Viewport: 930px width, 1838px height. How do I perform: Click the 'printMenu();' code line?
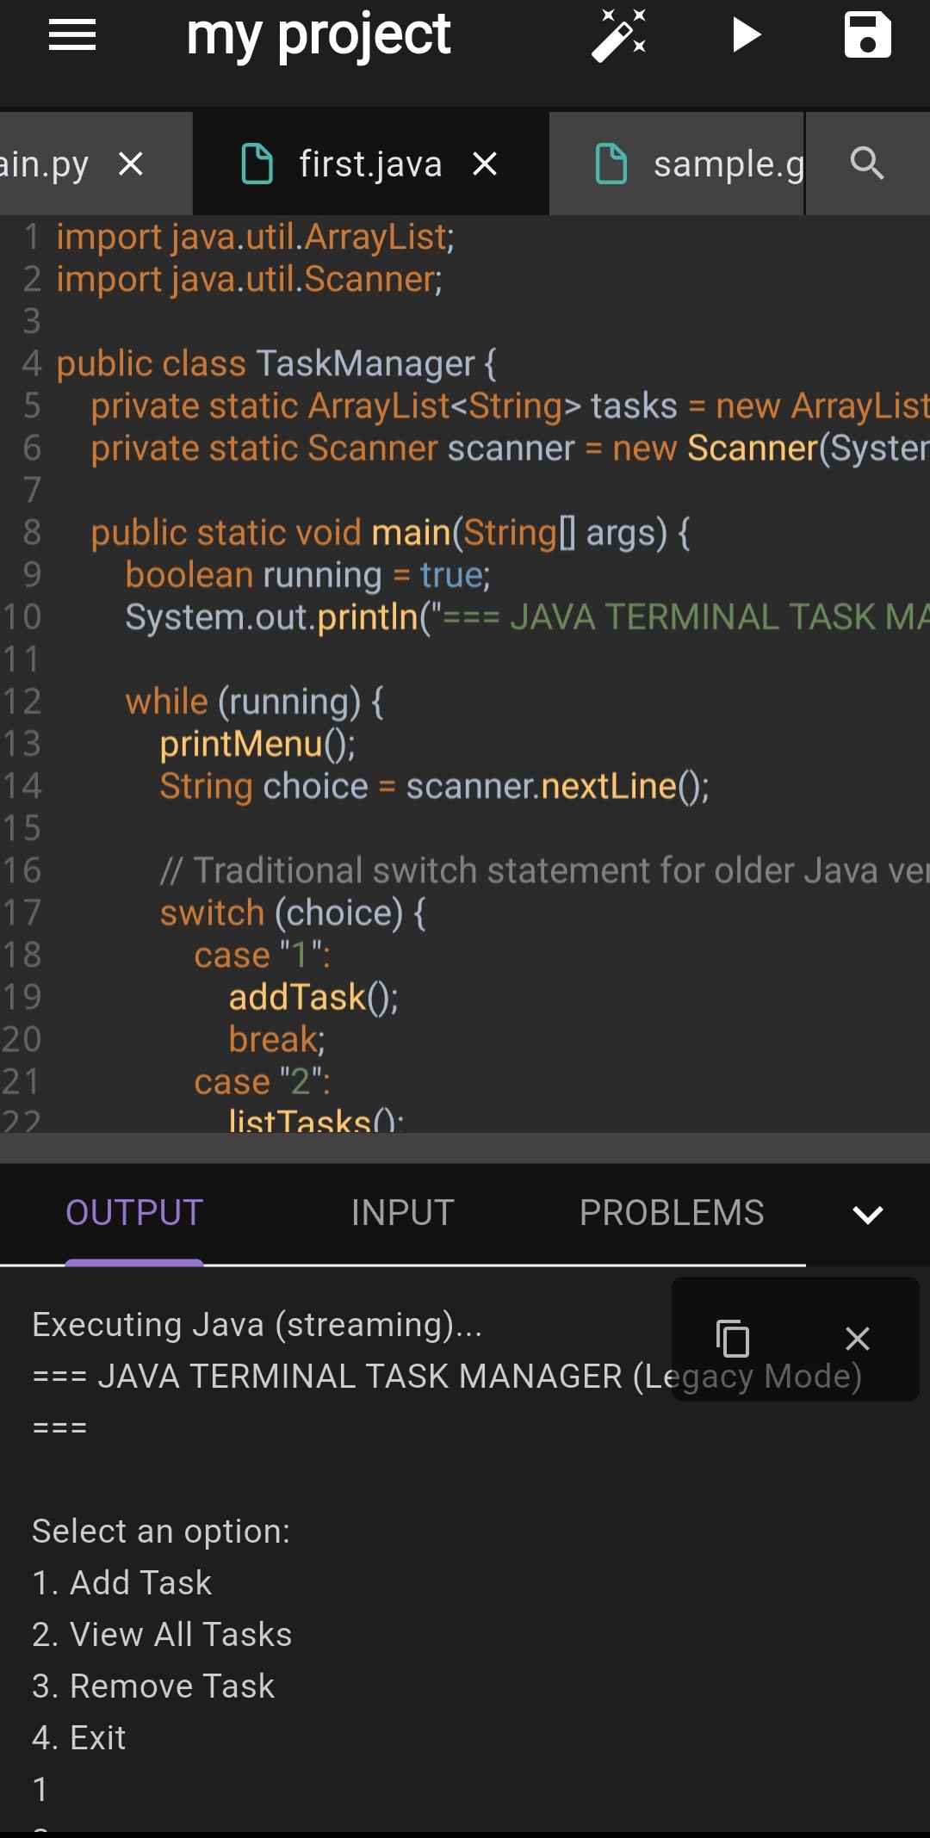pos(257,744)
